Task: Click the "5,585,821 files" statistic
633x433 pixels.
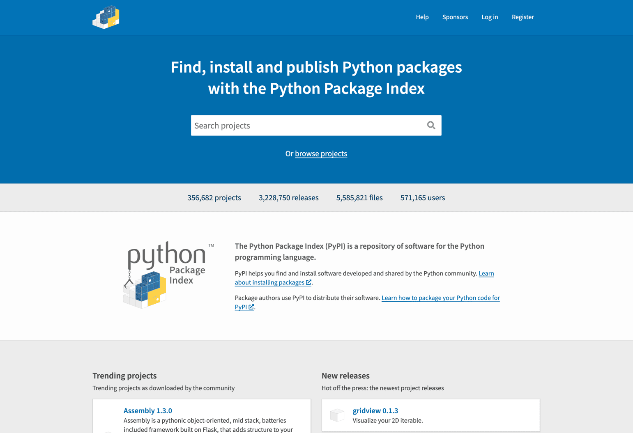Action: point(359,198)
